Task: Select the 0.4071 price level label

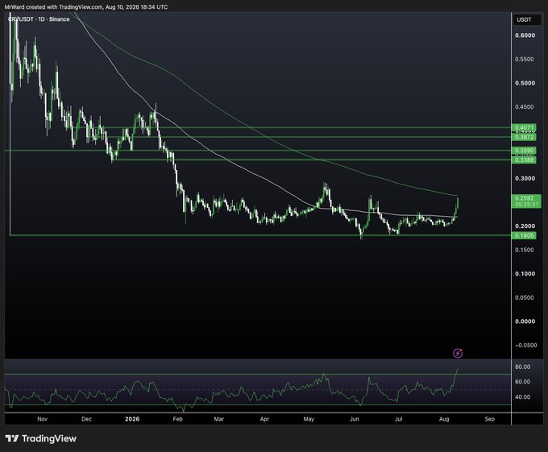Action: pyautogui.click(x=525, y=127)
